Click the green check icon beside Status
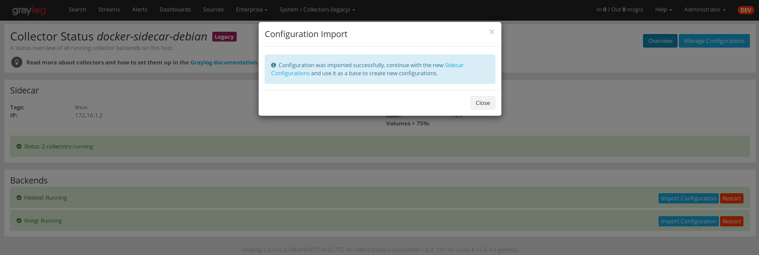 point(19,146)
